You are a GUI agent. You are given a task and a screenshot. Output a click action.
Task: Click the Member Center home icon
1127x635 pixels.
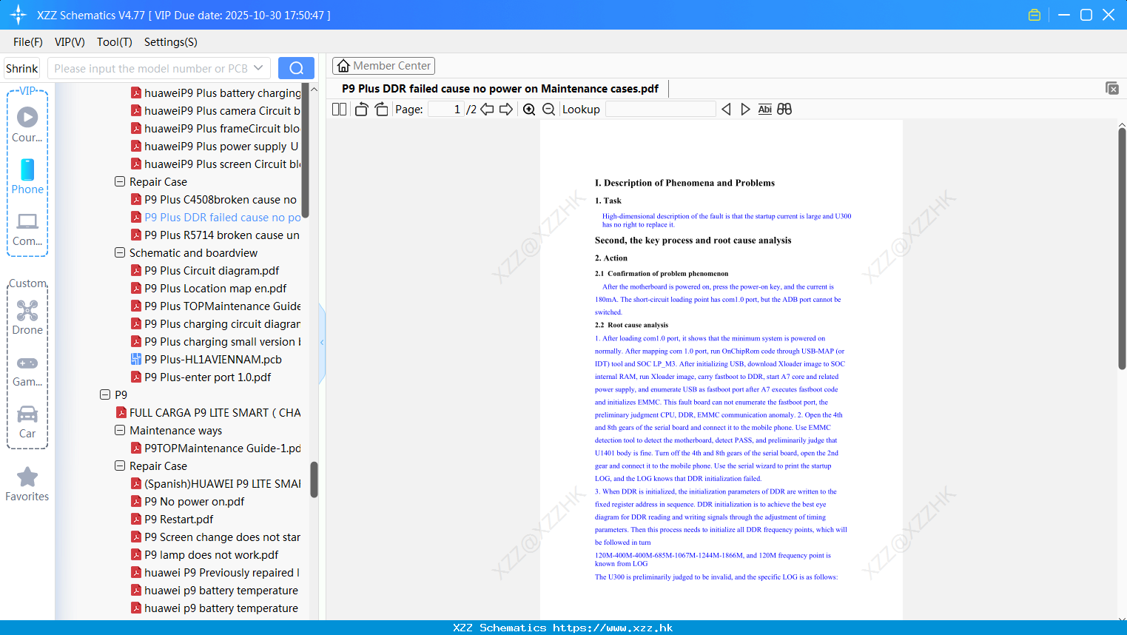point(343,66)
